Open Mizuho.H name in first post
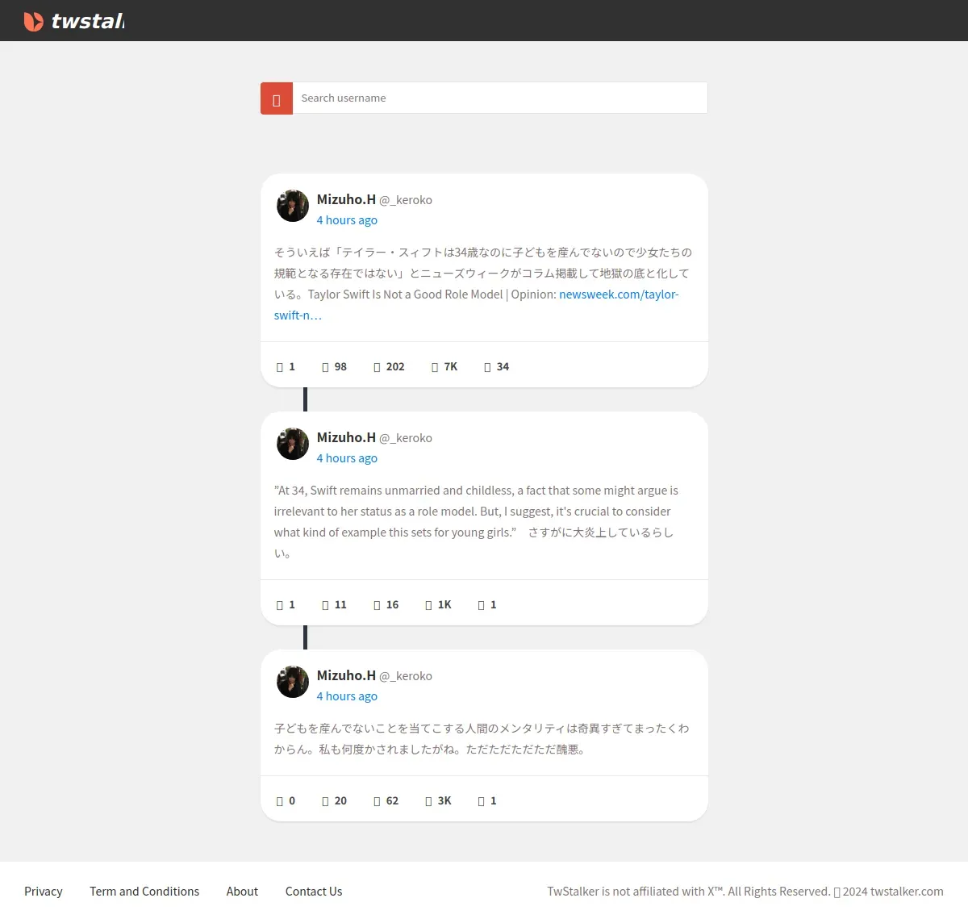 (x=346, y=199)
